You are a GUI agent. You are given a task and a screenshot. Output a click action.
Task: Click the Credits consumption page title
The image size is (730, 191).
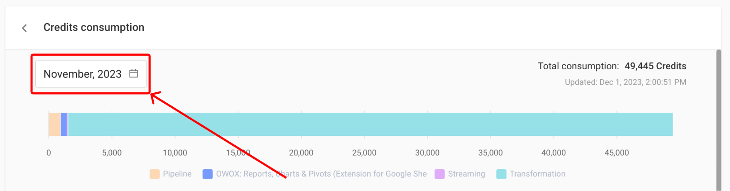(94, 27)
